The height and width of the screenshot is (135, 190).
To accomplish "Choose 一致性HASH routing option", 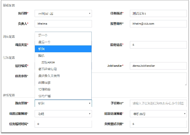I will 63,62.
